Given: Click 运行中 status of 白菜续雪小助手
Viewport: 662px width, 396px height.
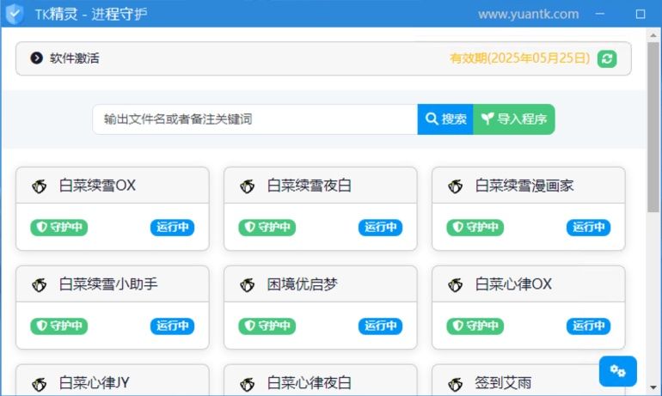Looking at the screenshot, I should 172,326.
